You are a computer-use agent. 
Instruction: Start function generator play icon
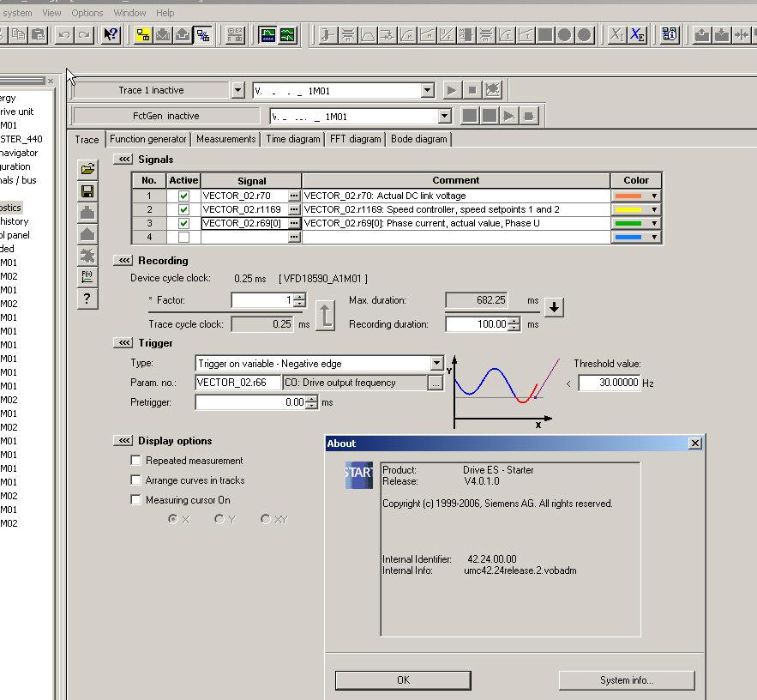[x=508, y=116]
